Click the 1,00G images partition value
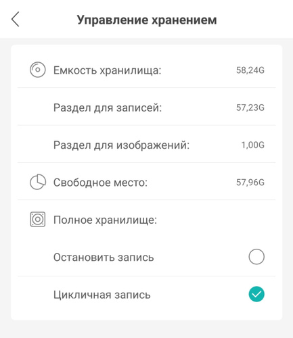This screenshot has width=293, height=338. tap(253, 145)
